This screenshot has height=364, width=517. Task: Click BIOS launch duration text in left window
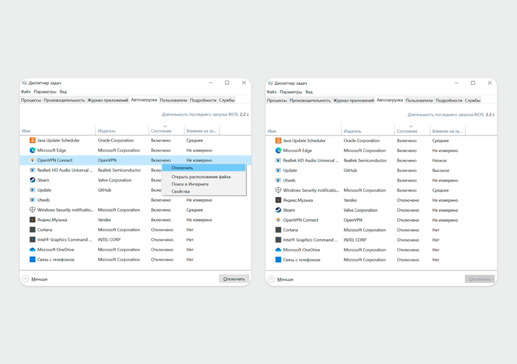point(205,114)
